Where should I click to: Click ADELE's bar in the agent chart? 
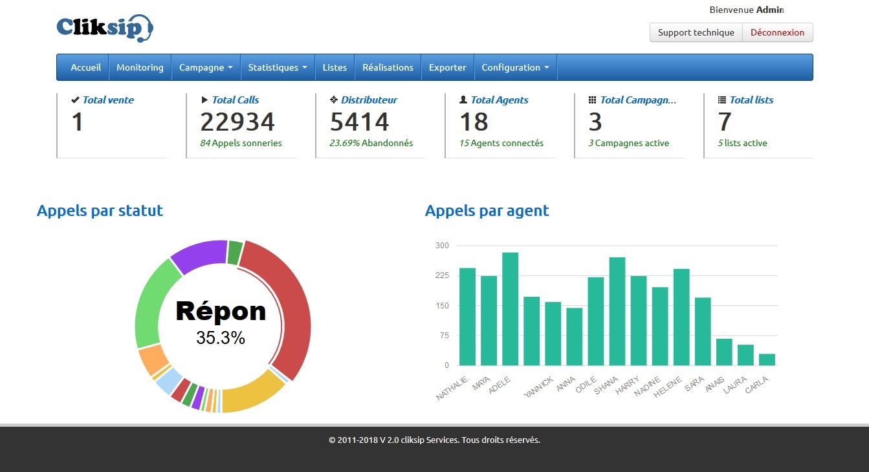(x=510, y=309)
